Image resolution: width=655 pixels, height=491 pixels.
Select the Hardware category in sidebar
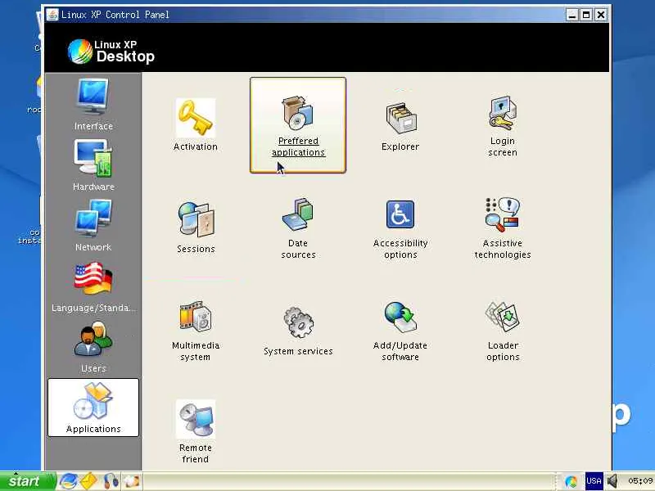pos(93,164)
